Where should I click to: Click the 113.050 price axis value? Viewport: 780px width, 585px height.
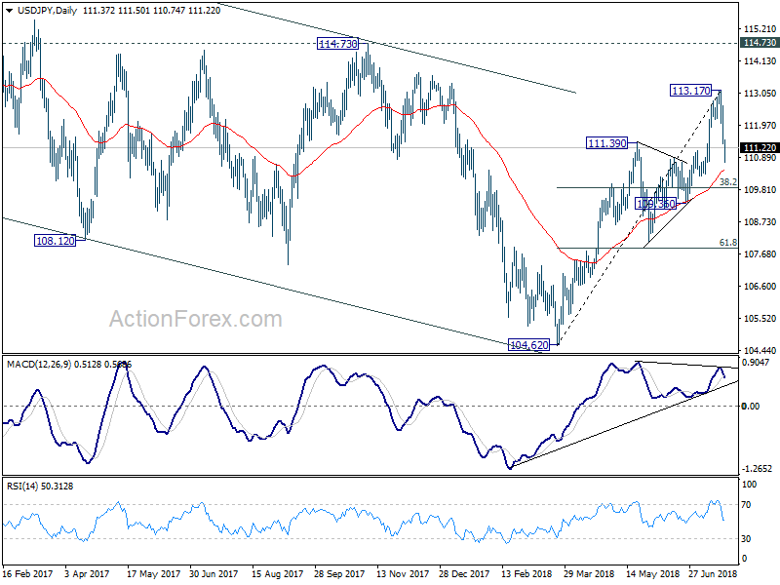point(760,93)
